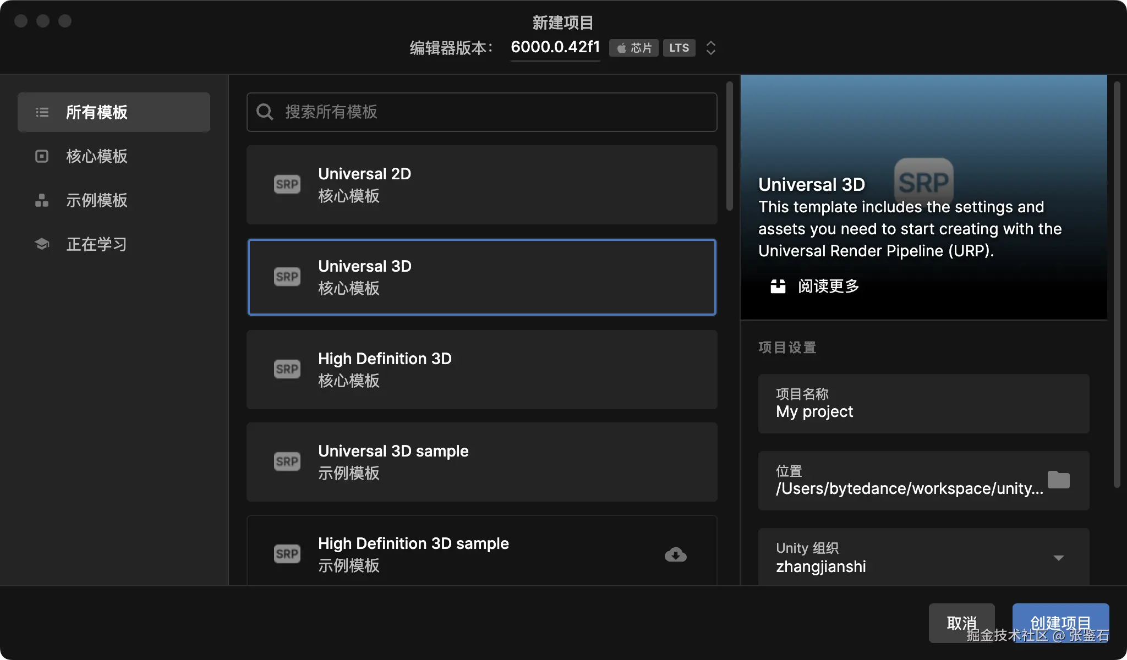Screen dimensions: 1127x660
Task: Click the 正在学习 learning icon
Action: pyautogui.click(x=42, y=244)
